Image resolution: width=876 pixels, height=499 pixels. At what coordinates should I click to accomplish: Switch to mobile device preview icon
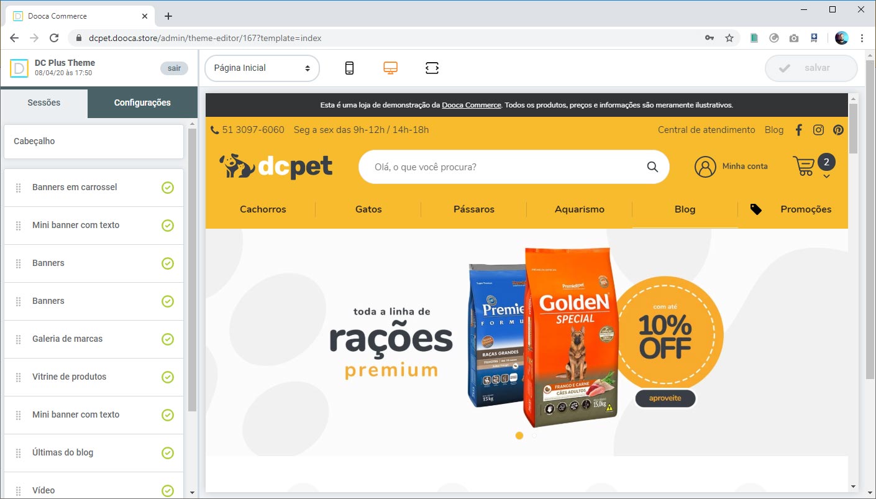pos(349,68)
